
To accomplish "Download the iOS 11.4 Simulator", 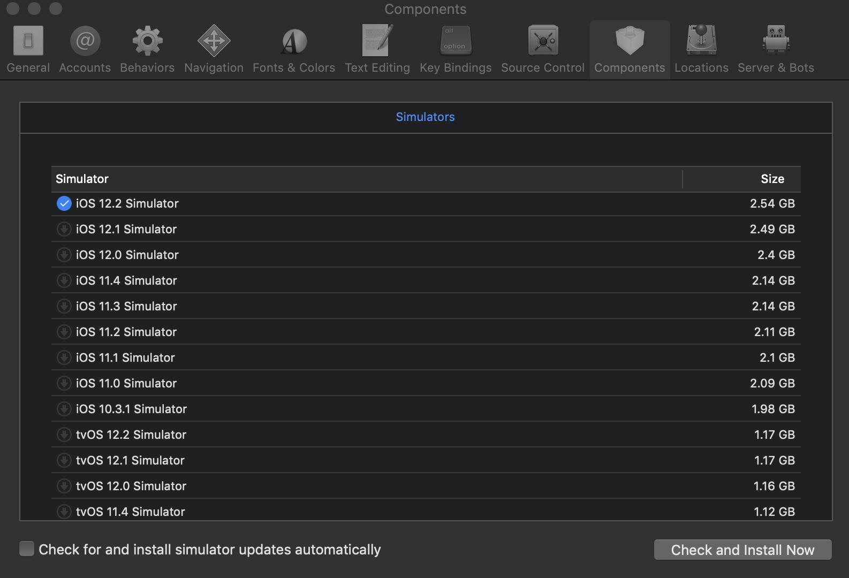I will pyautogui.click(x=64, y=280).
